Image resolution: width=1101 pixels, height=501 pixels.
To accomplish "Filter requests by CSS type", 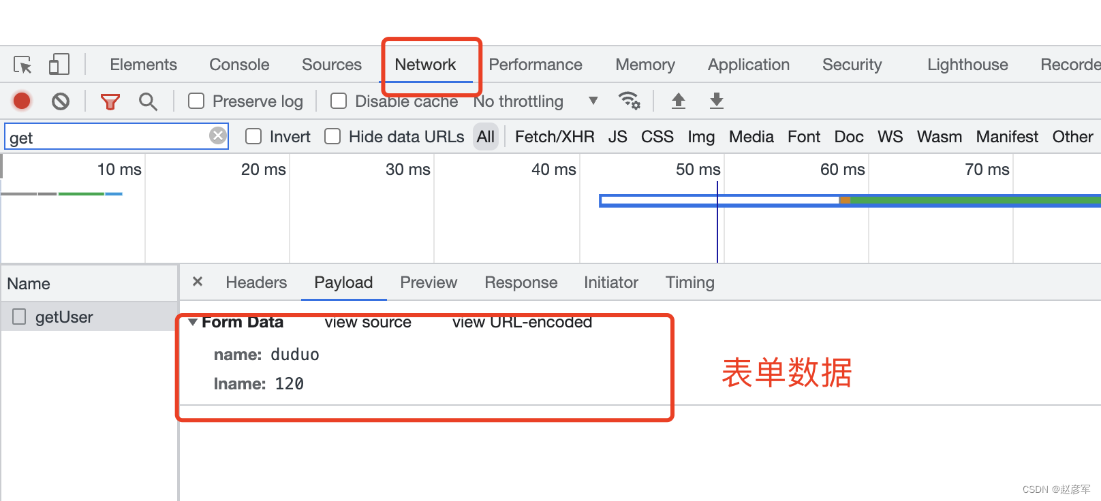I will pos(657,137).
